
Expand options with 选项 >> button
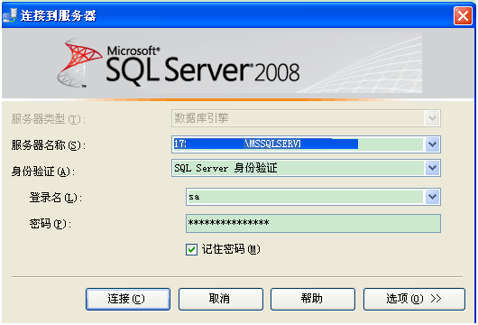tap(414, 299)
